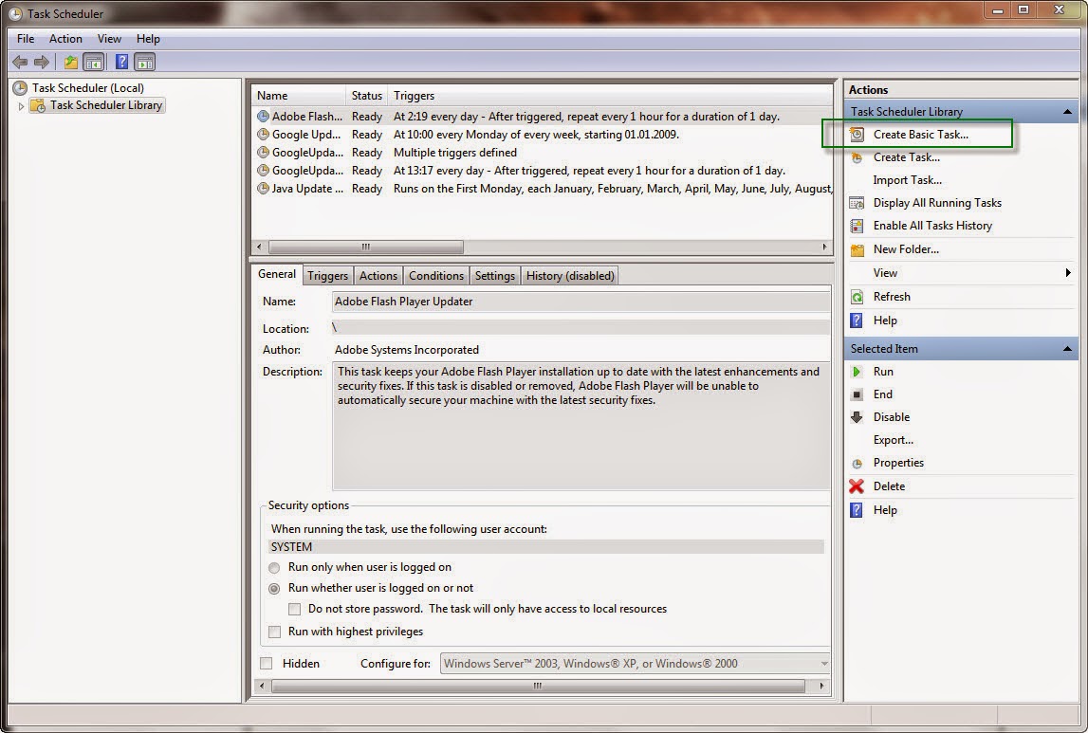Open the File menu
1088x733 pixels.
coord(26,39)
